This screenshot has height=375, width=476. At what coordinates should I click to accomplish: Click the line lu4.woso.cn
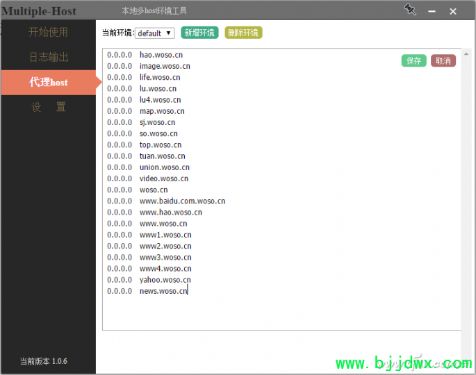[144, 100]
